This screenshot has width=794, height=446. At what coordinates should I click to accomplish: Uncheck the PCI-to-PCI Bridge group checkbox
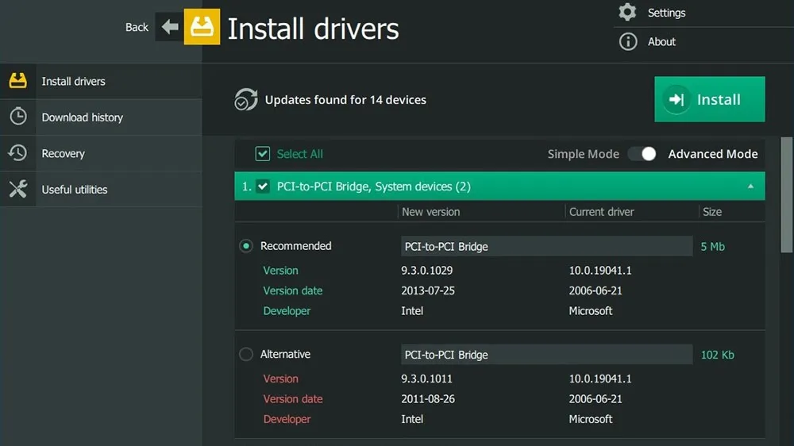[262, 186]
